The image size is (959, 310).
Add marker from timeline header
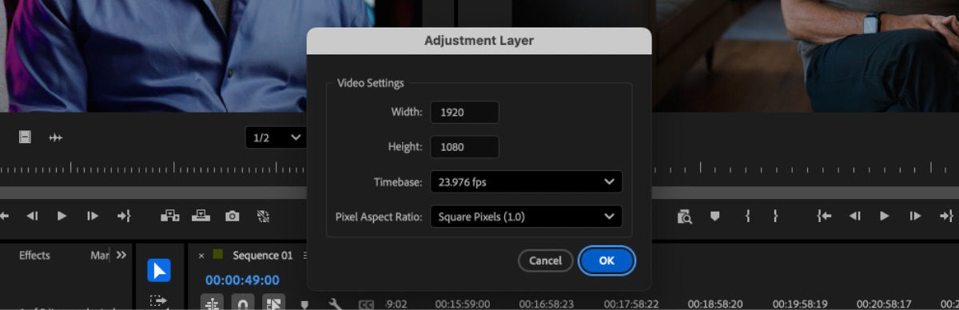click(304, 304)
